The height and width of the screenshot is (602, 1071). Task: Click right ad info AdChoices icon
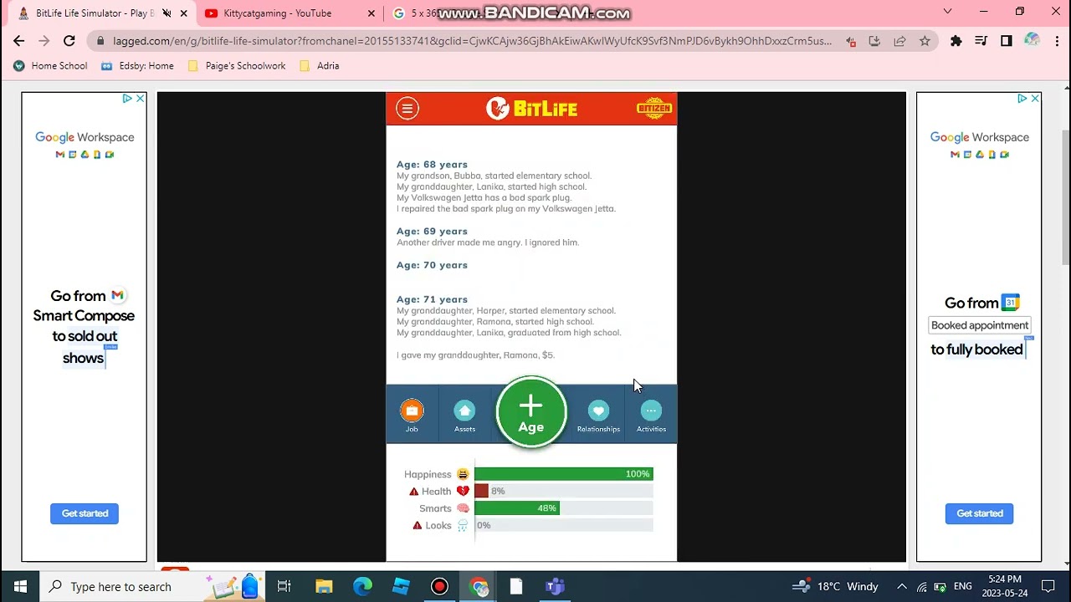click(1022, 99)
